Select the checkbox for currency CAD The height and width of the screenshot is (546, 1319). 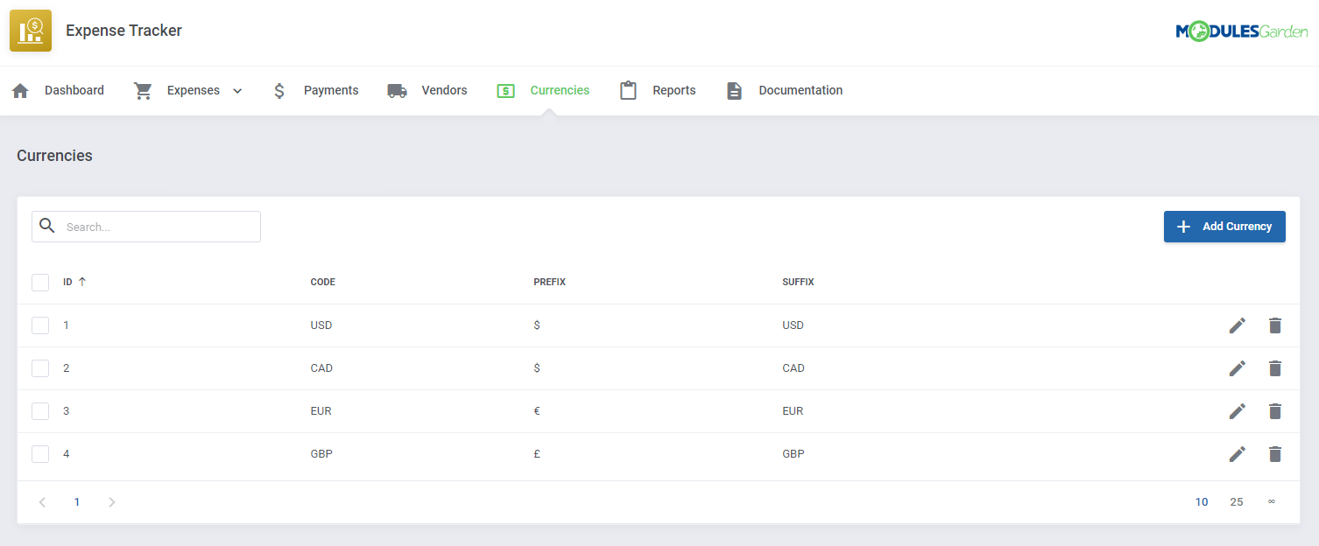pyautogui.click(x=40, y=367)
